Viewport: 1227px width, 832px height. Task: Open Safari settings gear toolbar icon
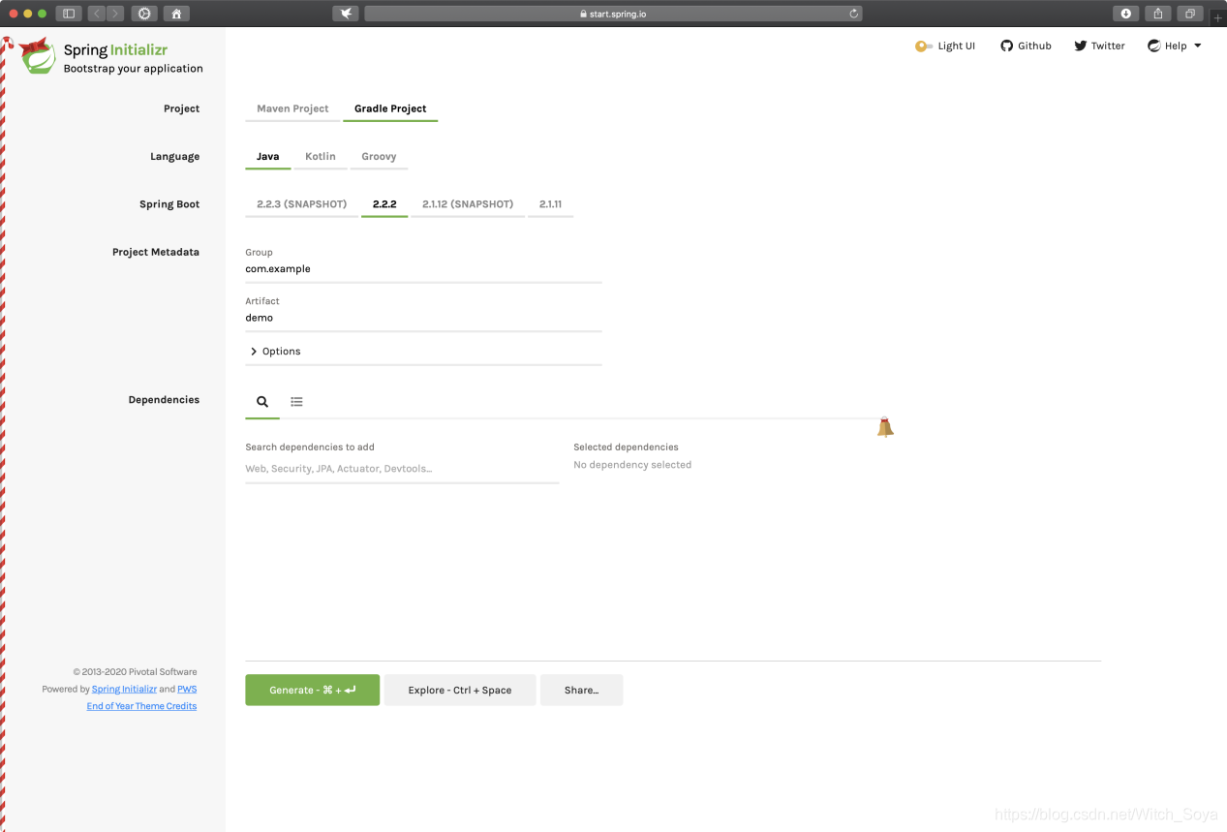click(145, 14)
